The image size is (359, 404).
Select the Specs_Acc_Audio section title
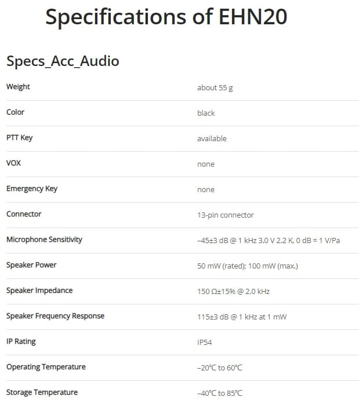click(63, 61)
